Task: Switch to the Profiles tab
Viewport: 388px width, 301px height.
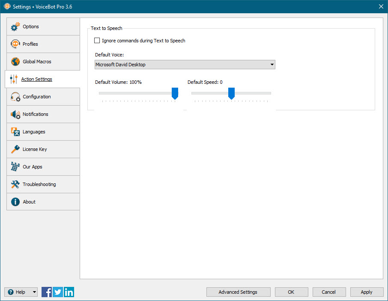Action: click(x=43, y=44)
